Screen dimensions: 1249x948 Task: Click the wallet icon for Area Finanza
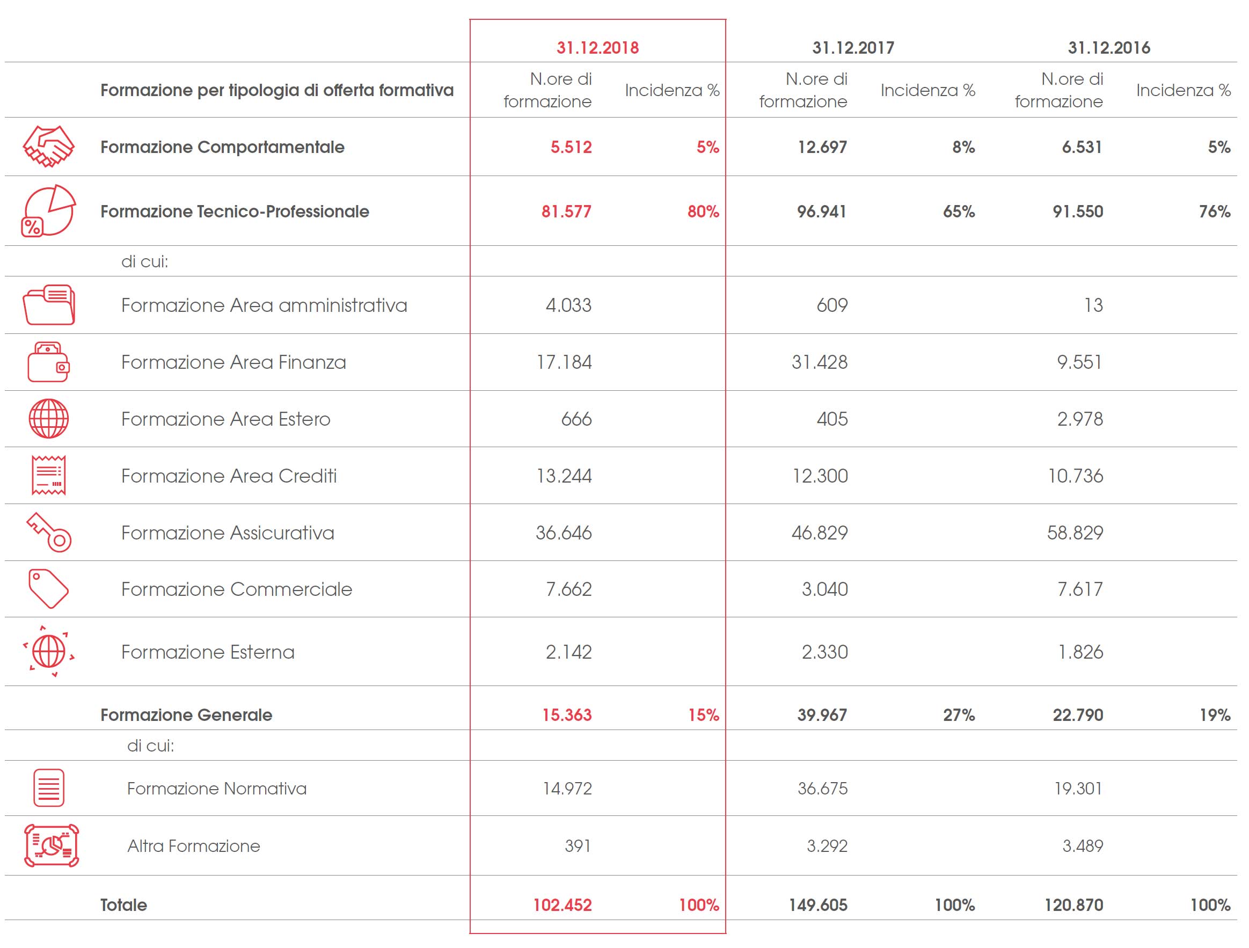(48, 362)
